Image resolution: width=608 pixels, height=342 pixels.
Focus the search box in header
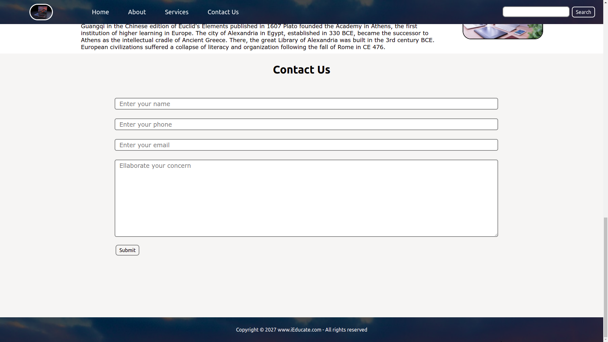(x=536, y=12)
